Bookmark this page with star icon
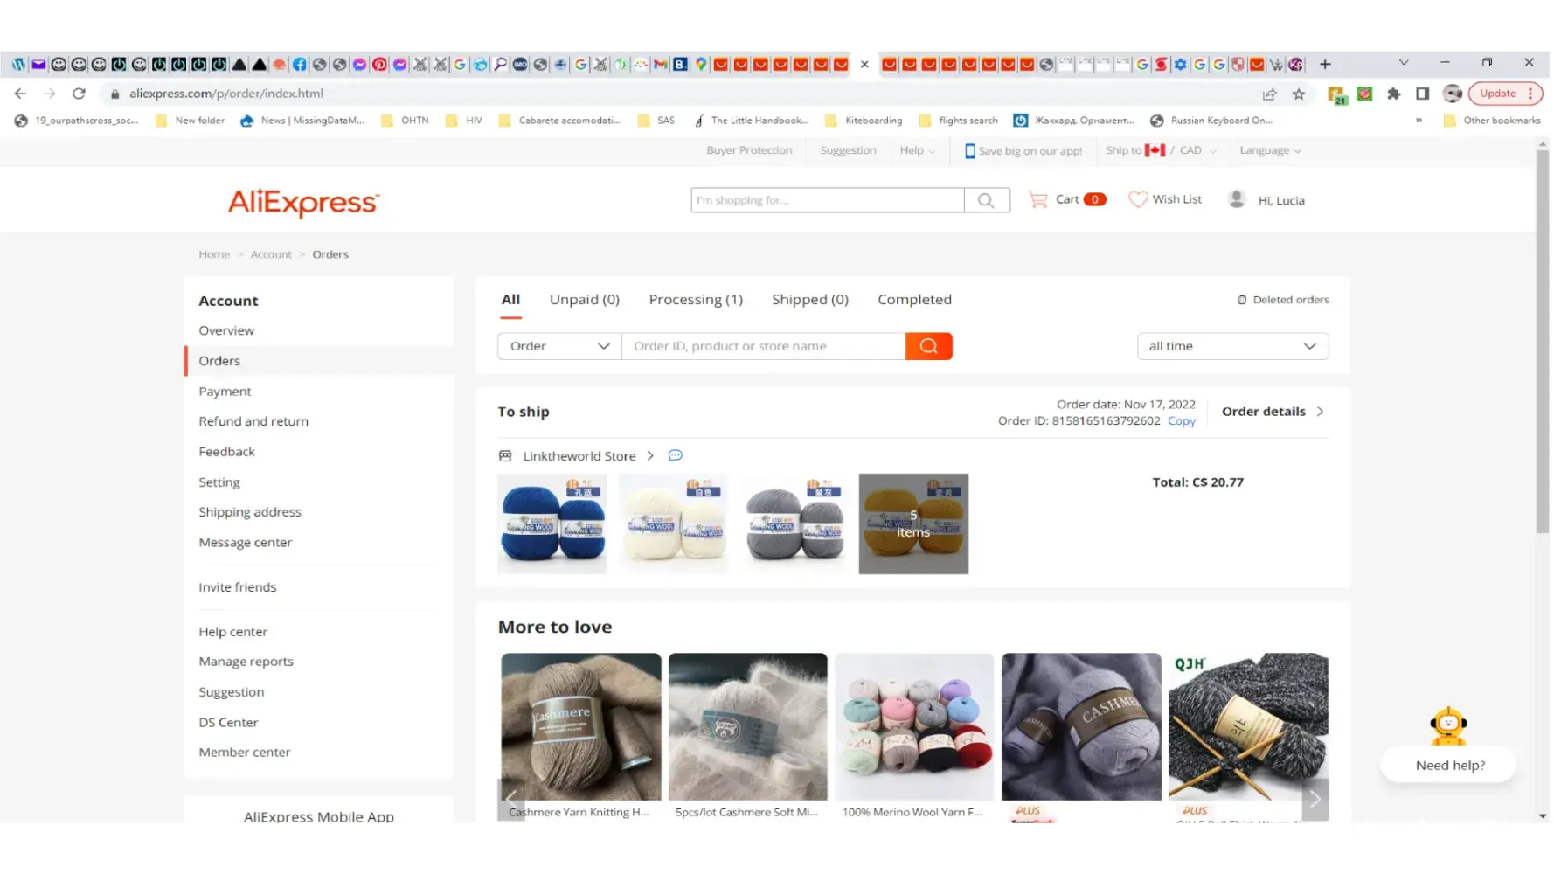Viewport: 1554px width, 874px height. tap(1299, 94)
